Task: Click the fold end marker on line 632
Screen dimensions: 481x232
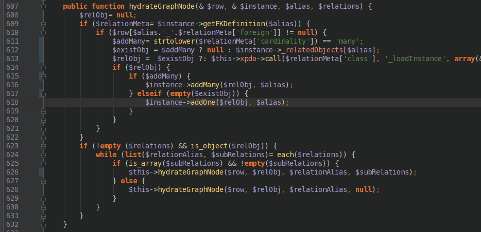Action: point(43,224)
